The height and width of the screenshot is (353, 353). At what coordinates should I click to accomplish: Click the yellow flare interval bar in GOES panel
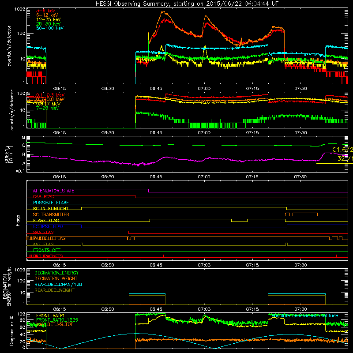334,163
